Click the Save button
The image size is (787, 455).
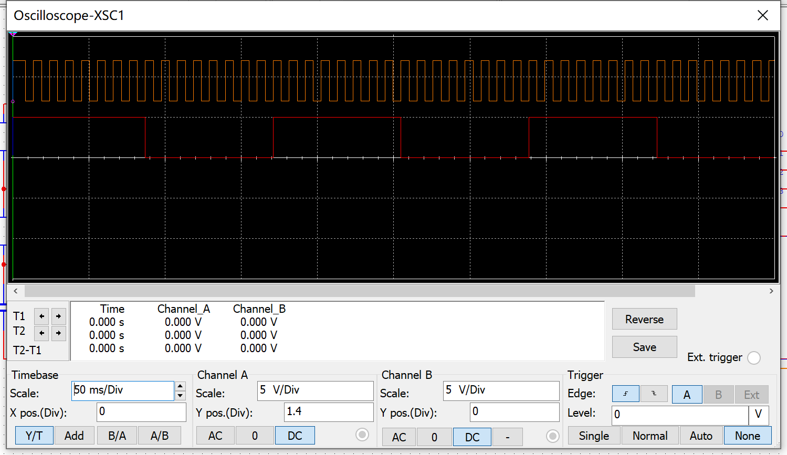644,347
